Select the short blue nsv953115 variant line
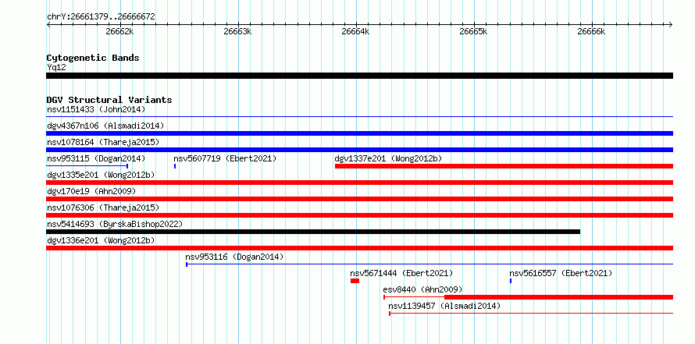The width and height of the screenshot is (695, 344). tap(87, 166)
